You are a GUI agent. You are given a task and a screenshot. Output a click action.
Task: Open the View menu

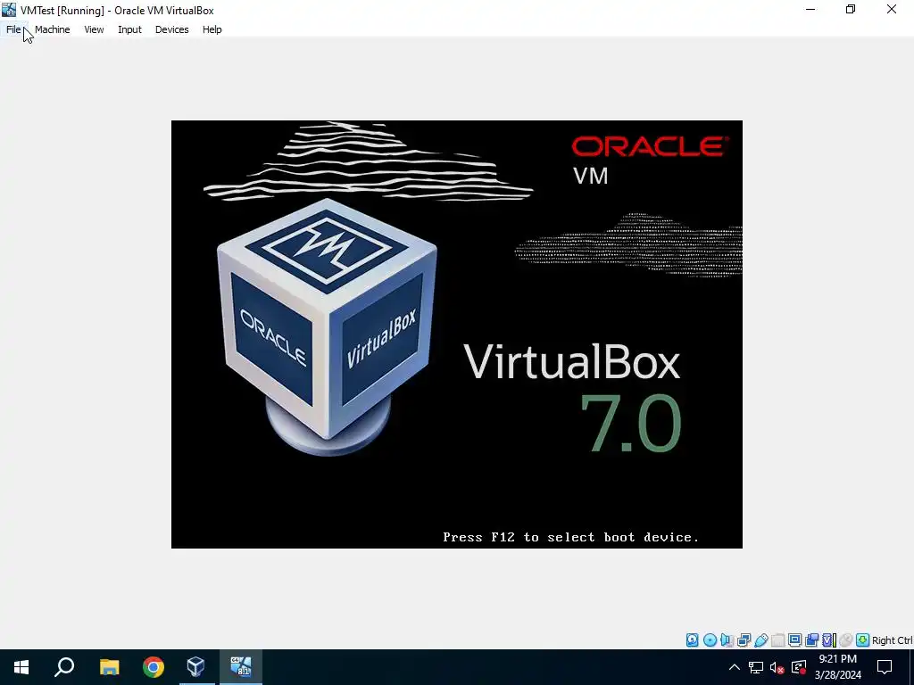pos(94,29)
